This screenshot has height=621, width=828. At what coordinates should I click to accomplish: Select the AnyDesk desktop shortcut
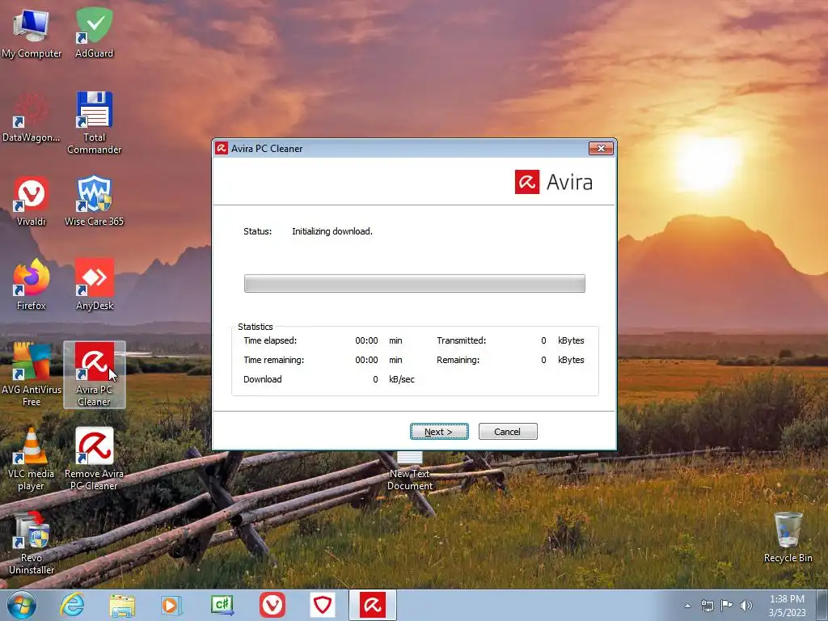94,284
